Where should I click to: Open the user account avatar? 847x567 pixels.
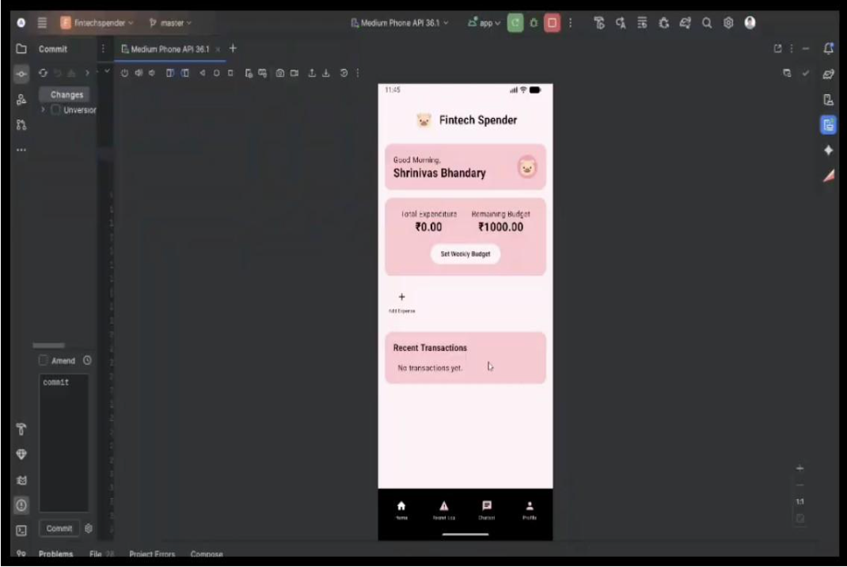pyautogui.click(x=750, y=23)
